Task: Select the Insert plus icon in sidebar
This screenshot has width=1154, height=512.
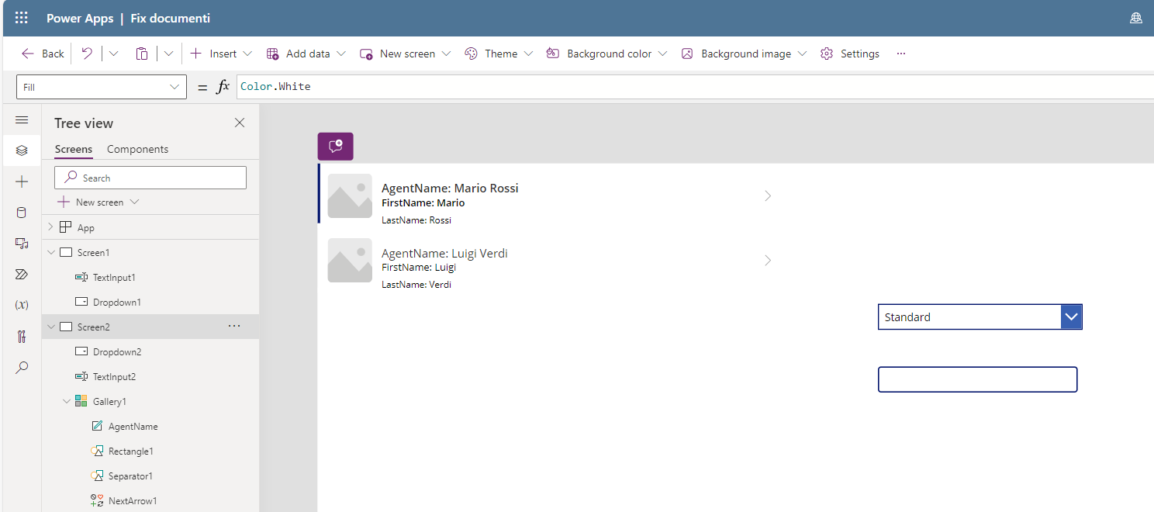Action: (21, 181)
